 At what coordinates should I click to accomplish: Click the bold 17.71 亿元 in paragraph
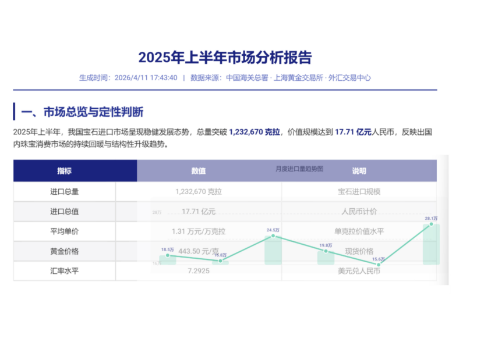[x=353, y=132]
